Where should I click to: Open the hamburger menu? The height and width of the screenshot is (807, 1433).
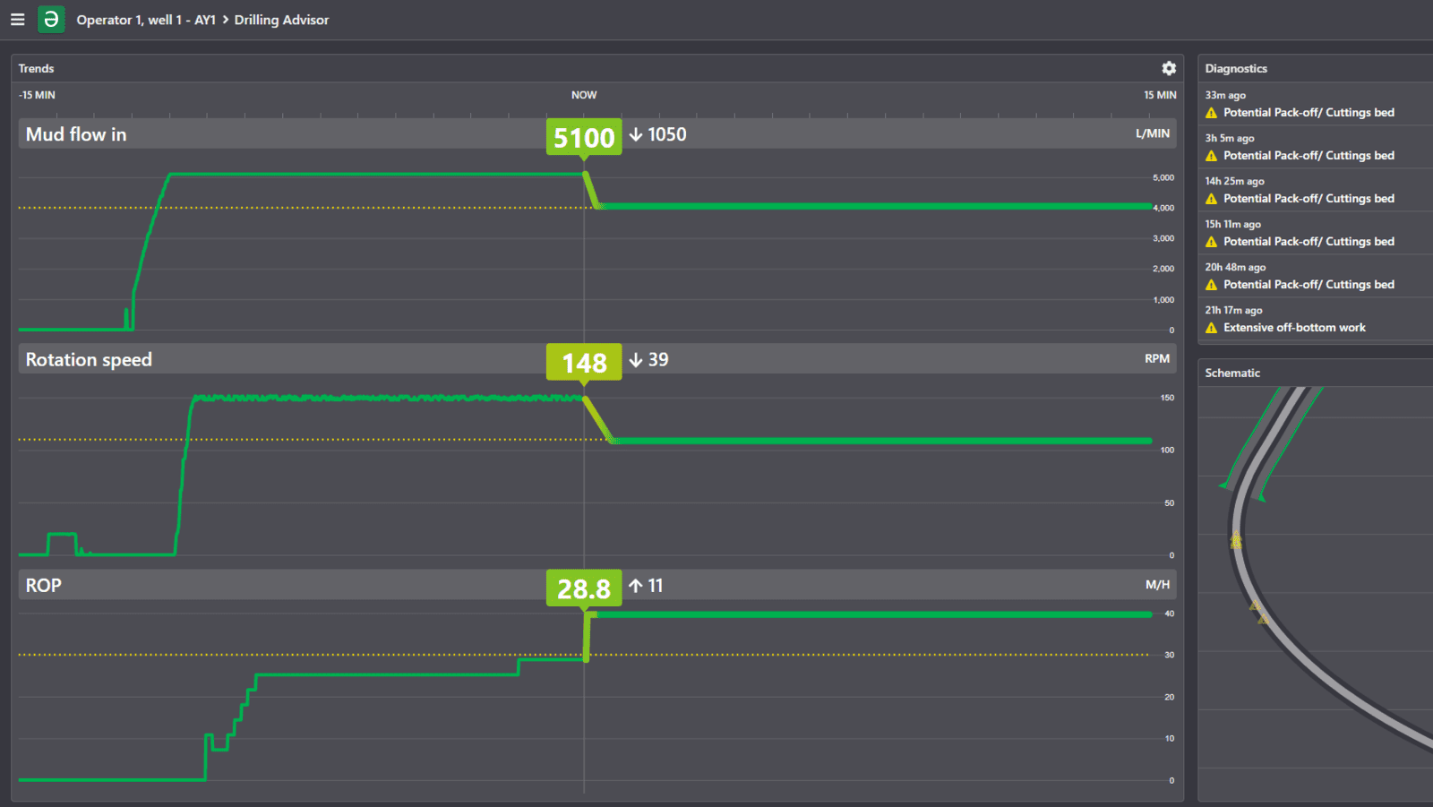tap(17, 19)
